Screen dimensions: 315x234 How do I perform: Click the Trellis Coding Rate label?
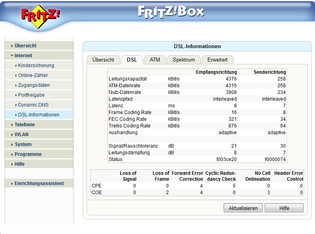[130, 126]
